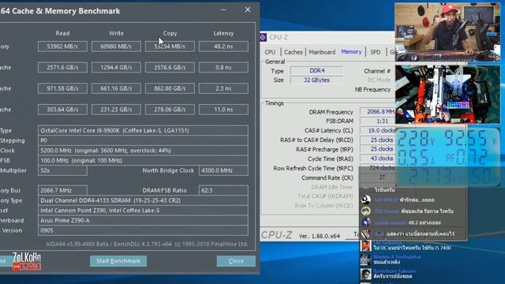
Task: Click the Latency column header
Action: coord(223,33)
